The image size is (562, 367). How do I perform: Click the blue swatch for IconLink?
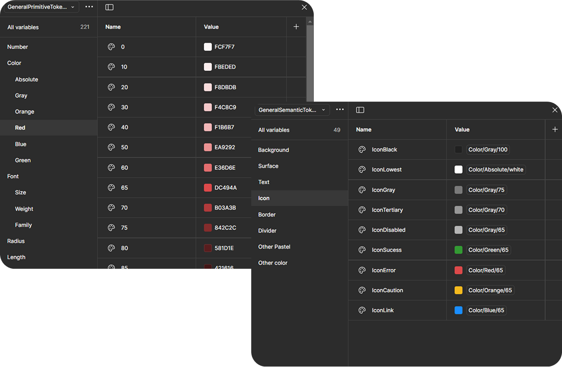(x=459, y=310)
